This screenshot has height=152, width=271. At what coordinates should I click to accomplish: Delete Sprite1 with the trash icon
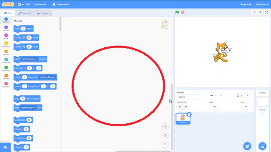189,114
